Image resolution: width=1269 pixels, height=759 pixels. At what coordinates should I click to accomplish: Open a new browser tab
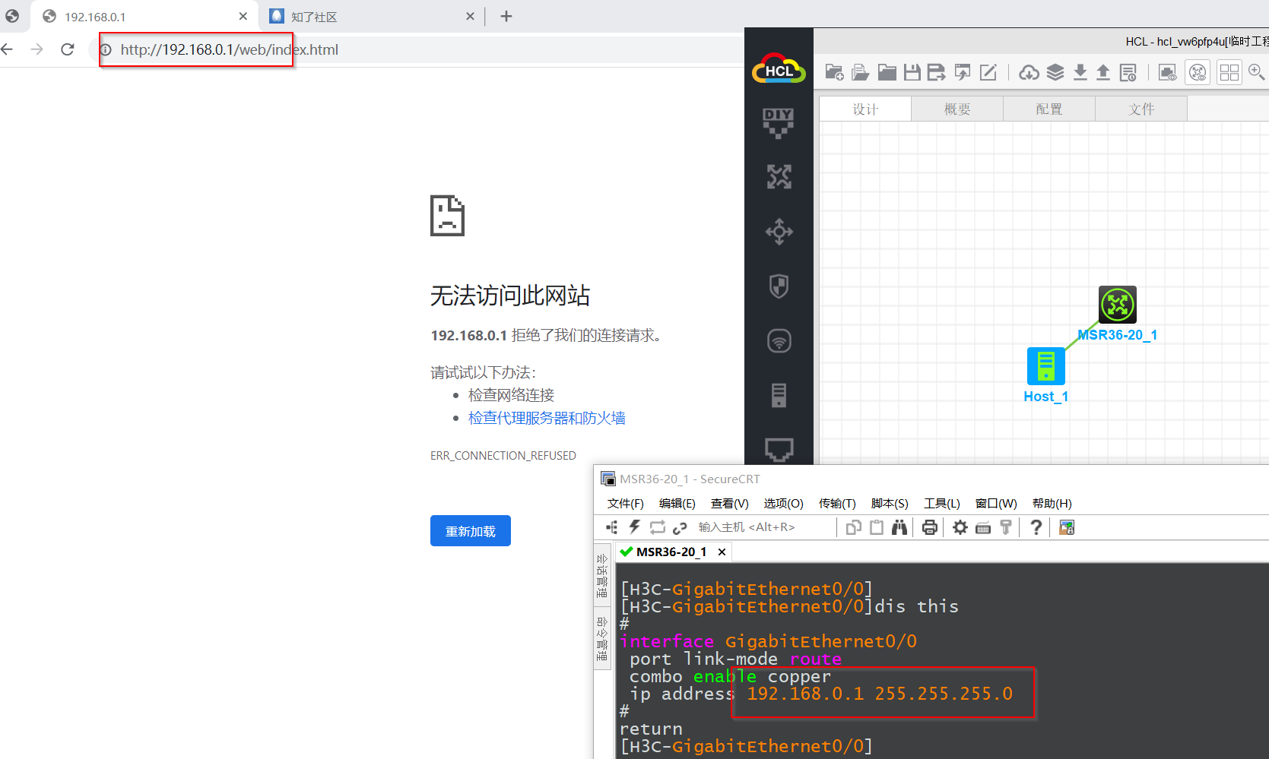click(506, 16)
